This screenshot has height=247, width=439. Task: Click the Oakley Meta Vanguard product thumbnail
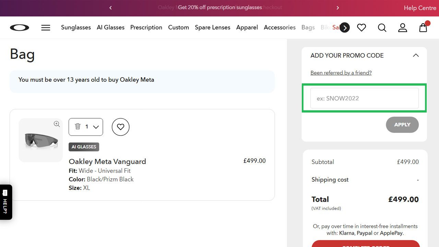[x=41, y=140]
